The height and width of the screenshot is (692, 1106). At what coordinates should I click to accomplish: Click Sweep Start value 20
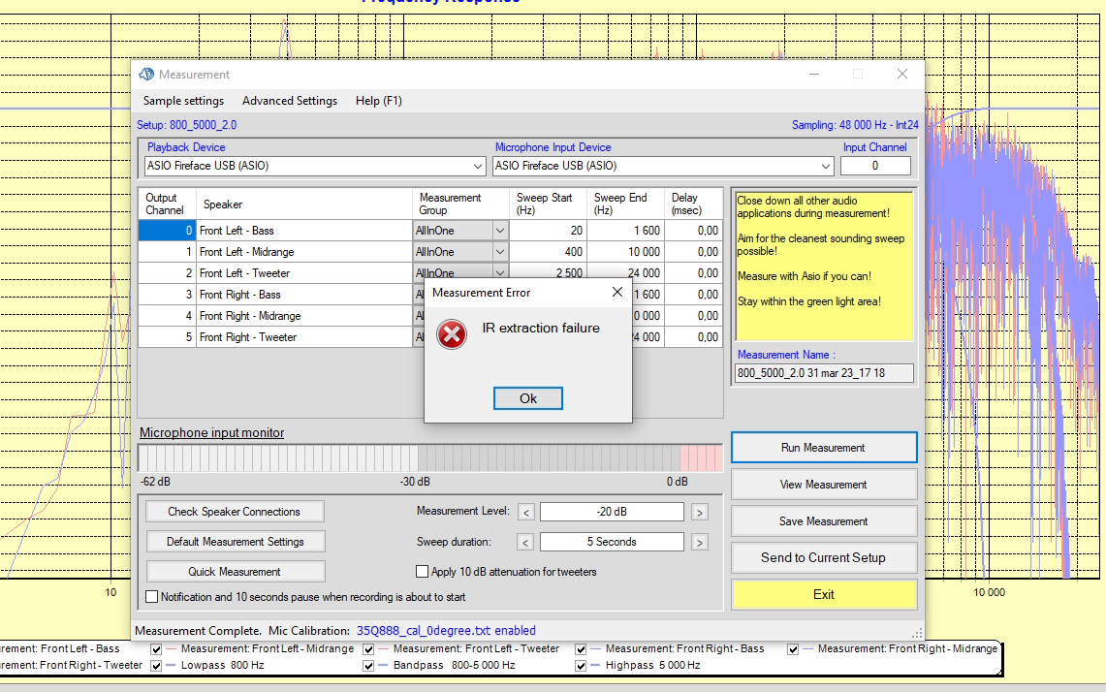pyautogui.click(x=548, y=231)
